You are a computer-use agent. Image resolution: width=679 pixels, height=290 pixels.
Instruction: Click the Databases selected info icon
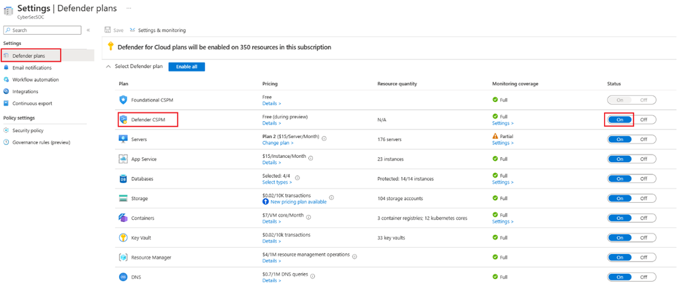(x=297, y=178)
